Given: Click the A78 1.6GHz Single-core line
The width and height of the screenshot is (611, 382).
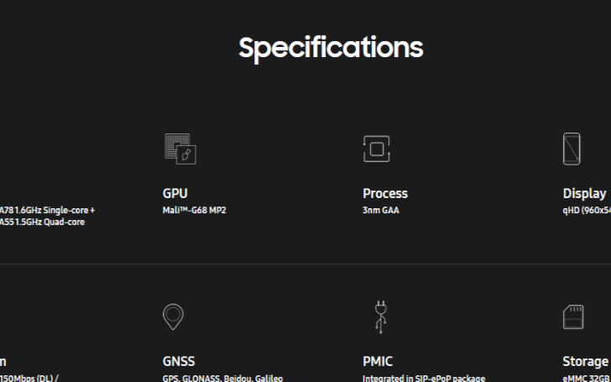Looking at the screenshot, I should (x=47, y=211).
